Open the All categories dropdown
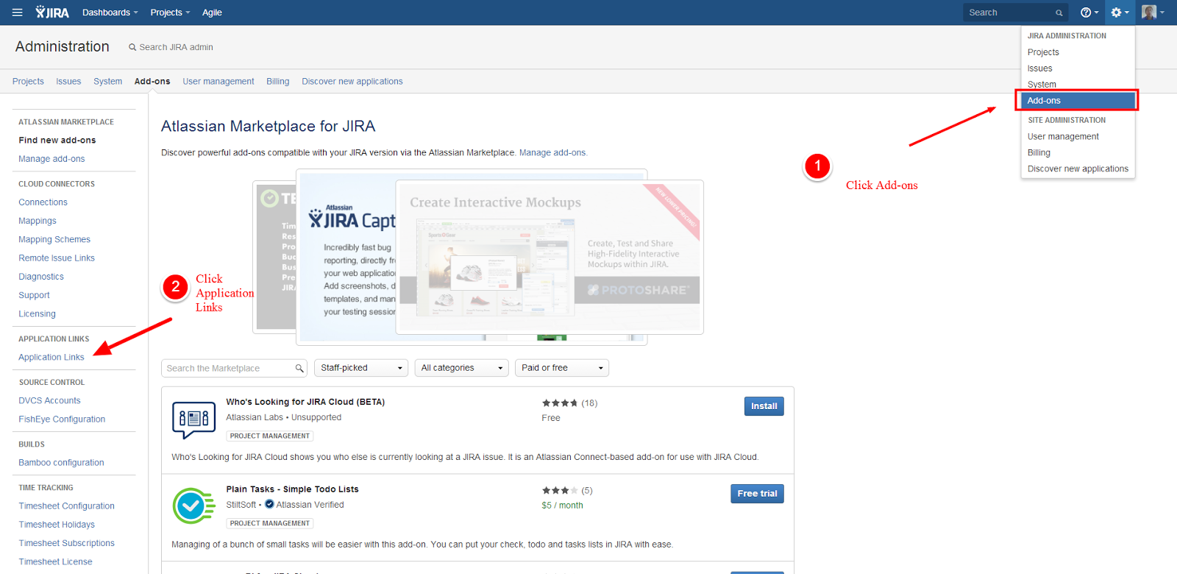 point(461,368)
